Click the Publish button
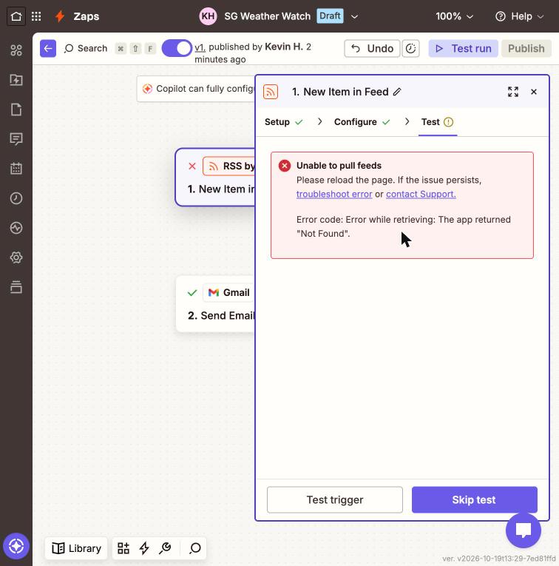Screen dimensions: 559x566 click(x=526, y=48)
